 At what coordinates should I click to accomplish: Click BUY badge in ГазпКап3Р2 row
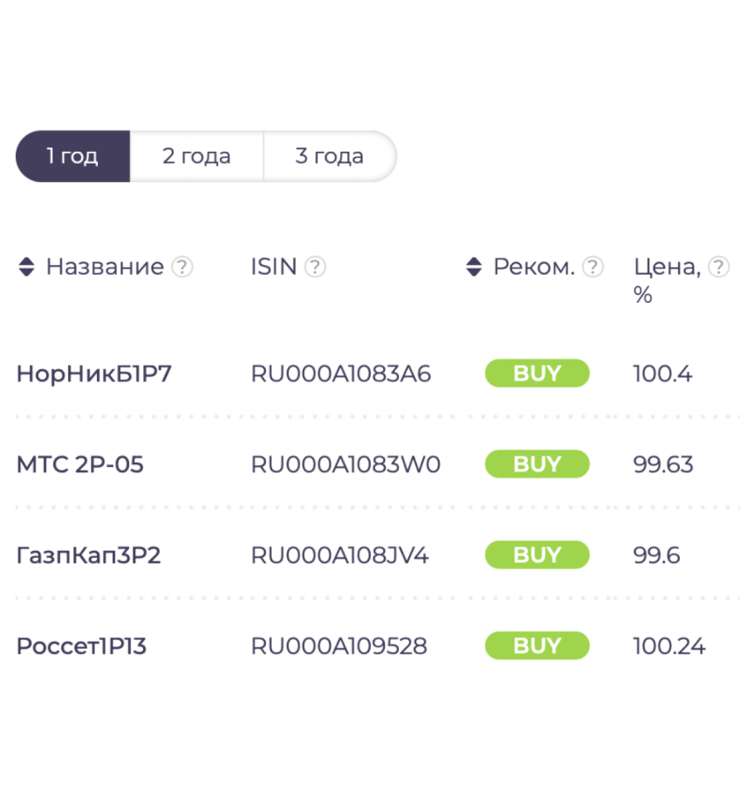coord(537,555)
